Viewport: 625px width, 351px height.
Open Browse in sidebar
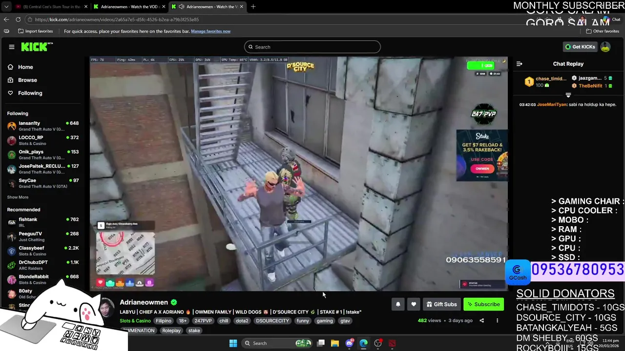[x=27, y=80]
